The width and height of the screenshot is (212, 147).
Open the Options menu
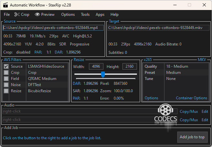point(68,15)
